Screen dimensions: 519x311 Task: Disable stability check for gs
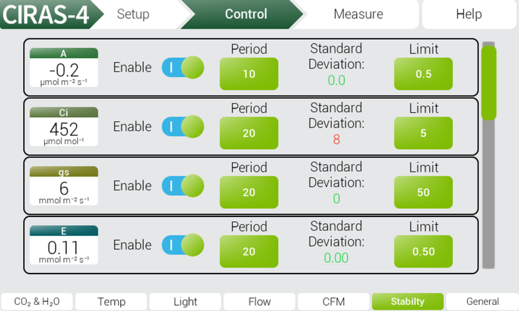(182, 186)
